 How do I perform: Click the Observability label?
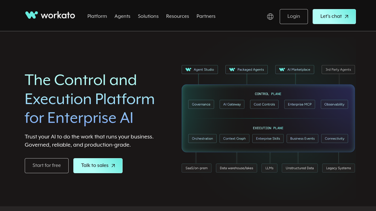[x=334, y=105]
